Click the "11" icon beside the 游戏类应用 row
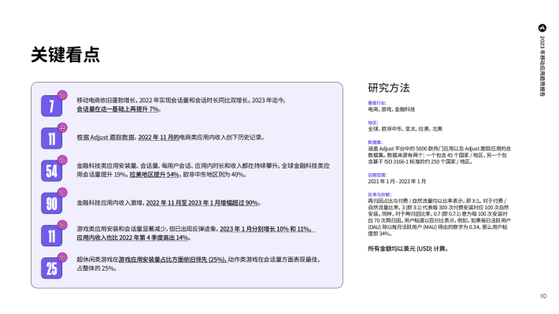The width and height of the screenshot is (559, 314). (x=52, y=235)
